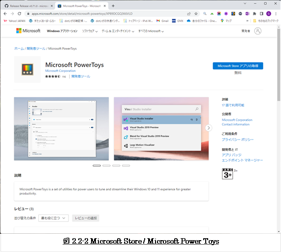Close the Microsoft PowerToys tab
Screen dimensions: 281x252
click(105, 6)
